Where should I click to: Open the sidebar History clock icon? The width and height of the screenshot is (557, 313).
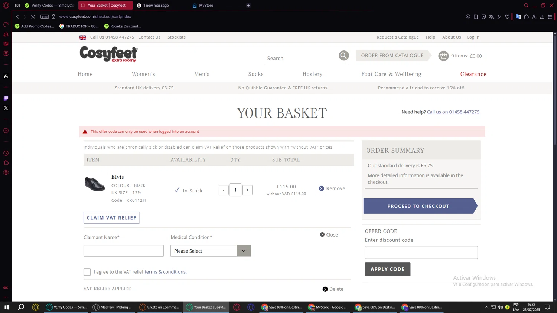(6, 153)
